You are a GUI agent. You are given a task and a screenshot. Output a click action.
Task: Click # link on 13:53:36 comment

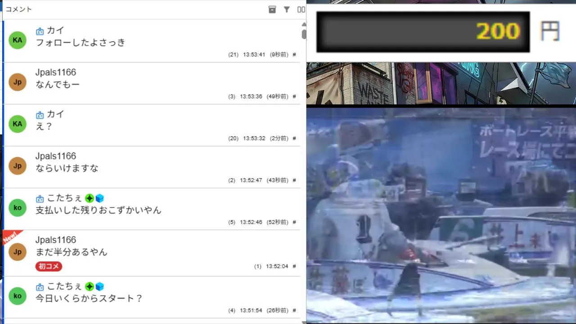[x=294, y=96]
